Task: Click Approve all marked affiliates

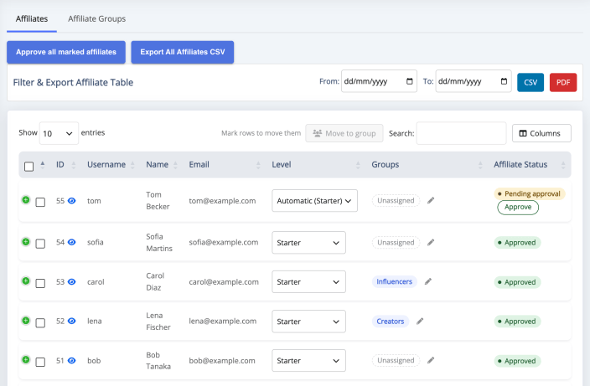Action: tap(66, 52)
